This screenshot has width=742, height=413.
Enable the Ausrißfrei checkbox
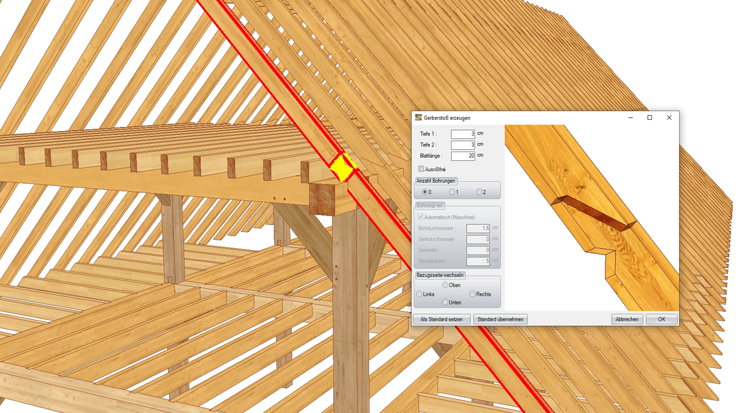coord(421,169)
